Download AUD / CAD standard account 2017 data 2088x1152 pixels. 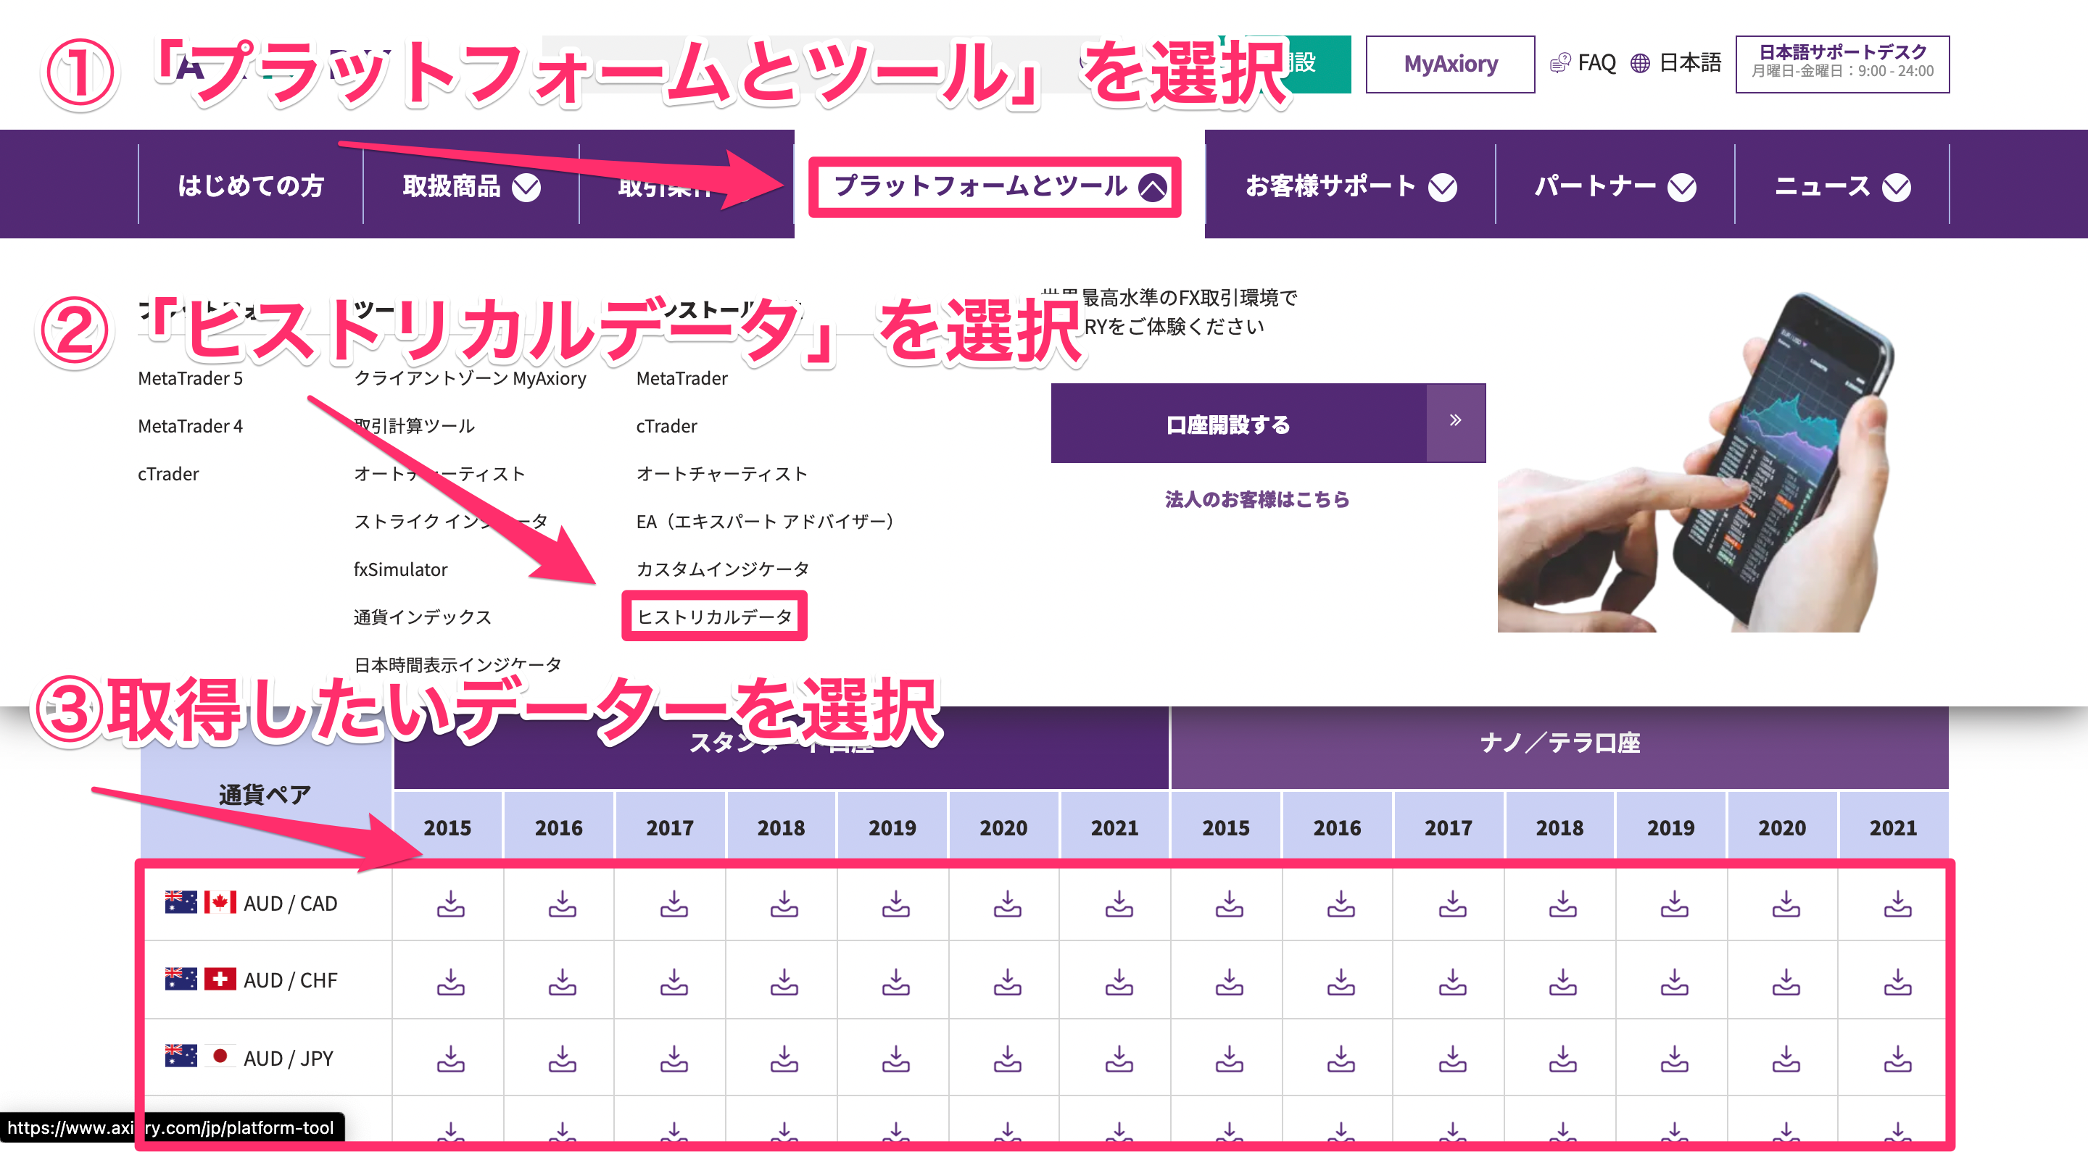(674, 903)
